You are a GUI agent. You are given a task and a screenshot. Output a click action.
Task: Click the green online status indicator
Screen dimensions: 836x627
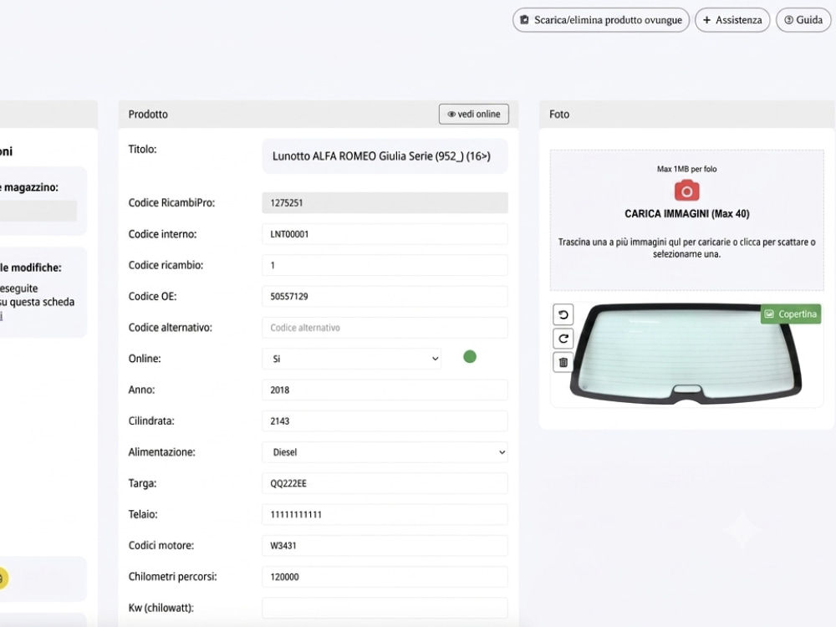coord(470,357)
